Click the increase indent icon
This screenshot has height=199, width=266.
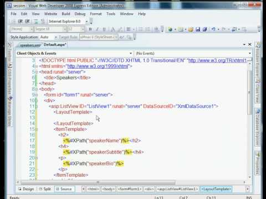[x=27, y=22]
